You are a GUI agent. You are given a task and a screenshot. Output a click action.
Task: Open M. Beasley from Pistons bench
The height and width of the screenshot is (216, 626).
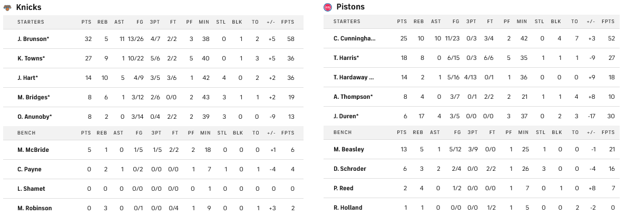[348, 149]
